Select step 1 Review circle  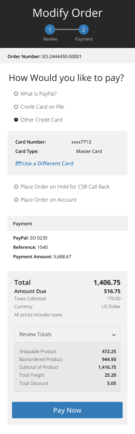[49, 29]
